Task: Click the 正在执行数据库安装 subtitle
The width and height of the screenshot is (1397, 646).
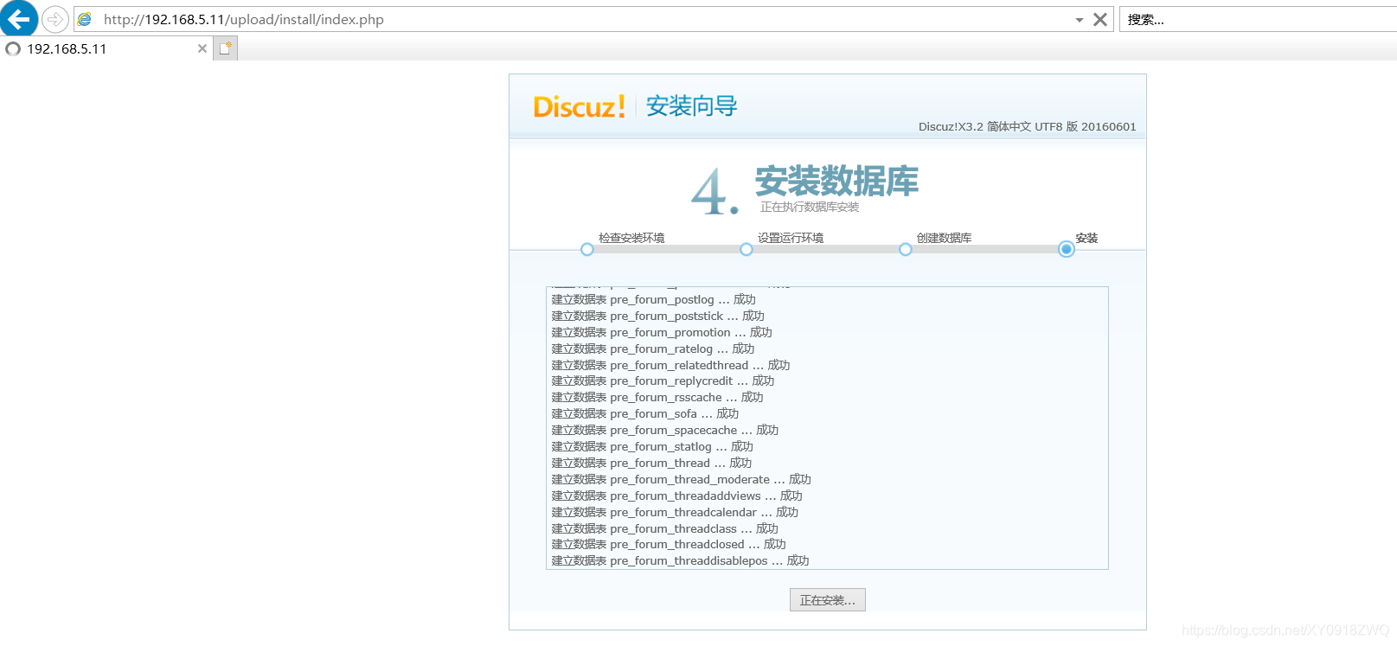Action: [x=810, y=207]
